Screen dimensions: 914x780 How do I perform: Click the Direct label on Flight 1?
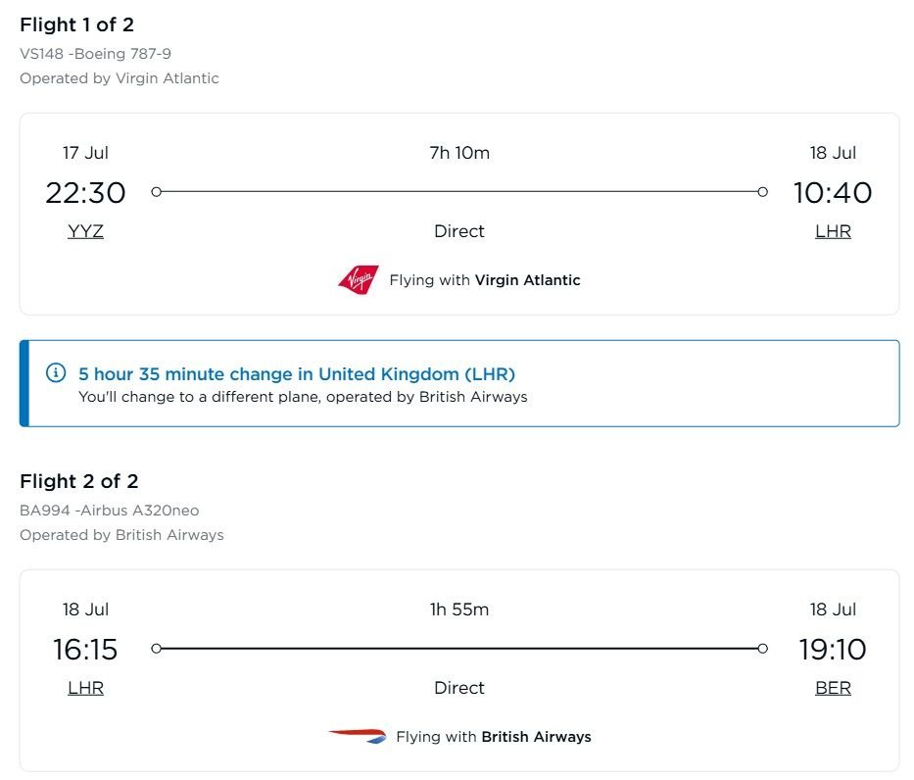[x=459, y=231]
